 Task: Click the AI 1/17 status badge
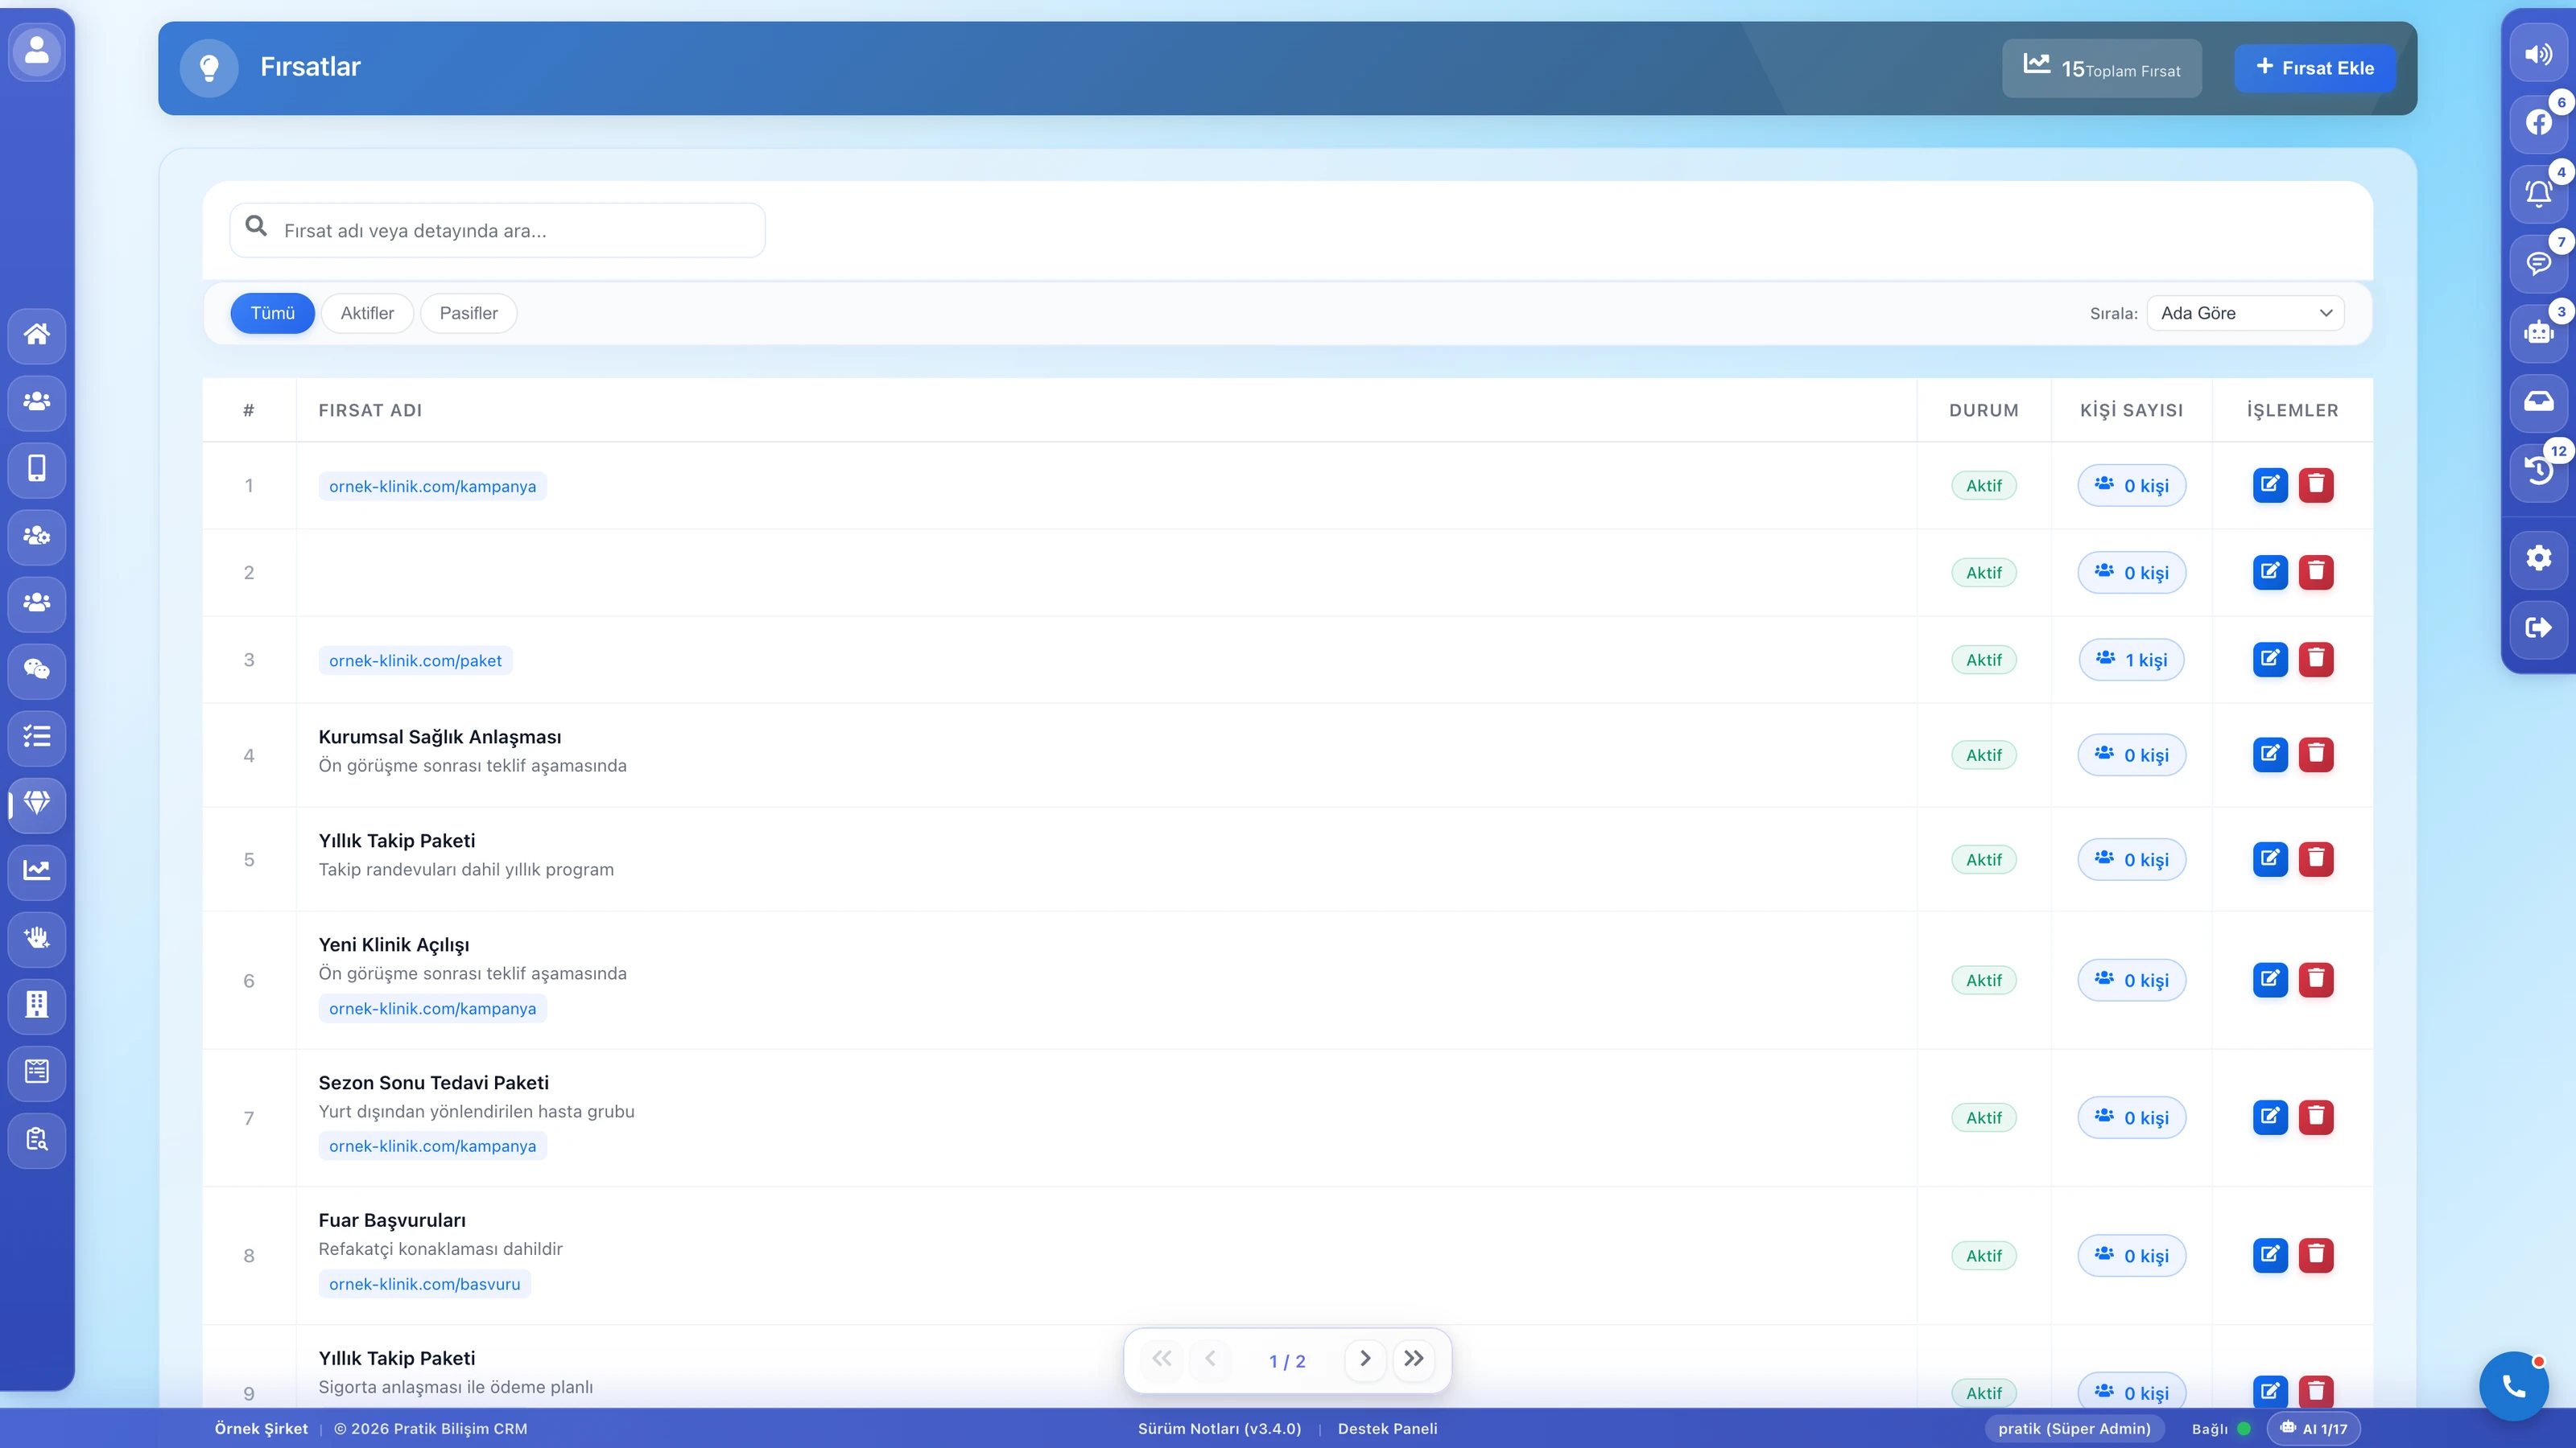tap(2314, 1429)
